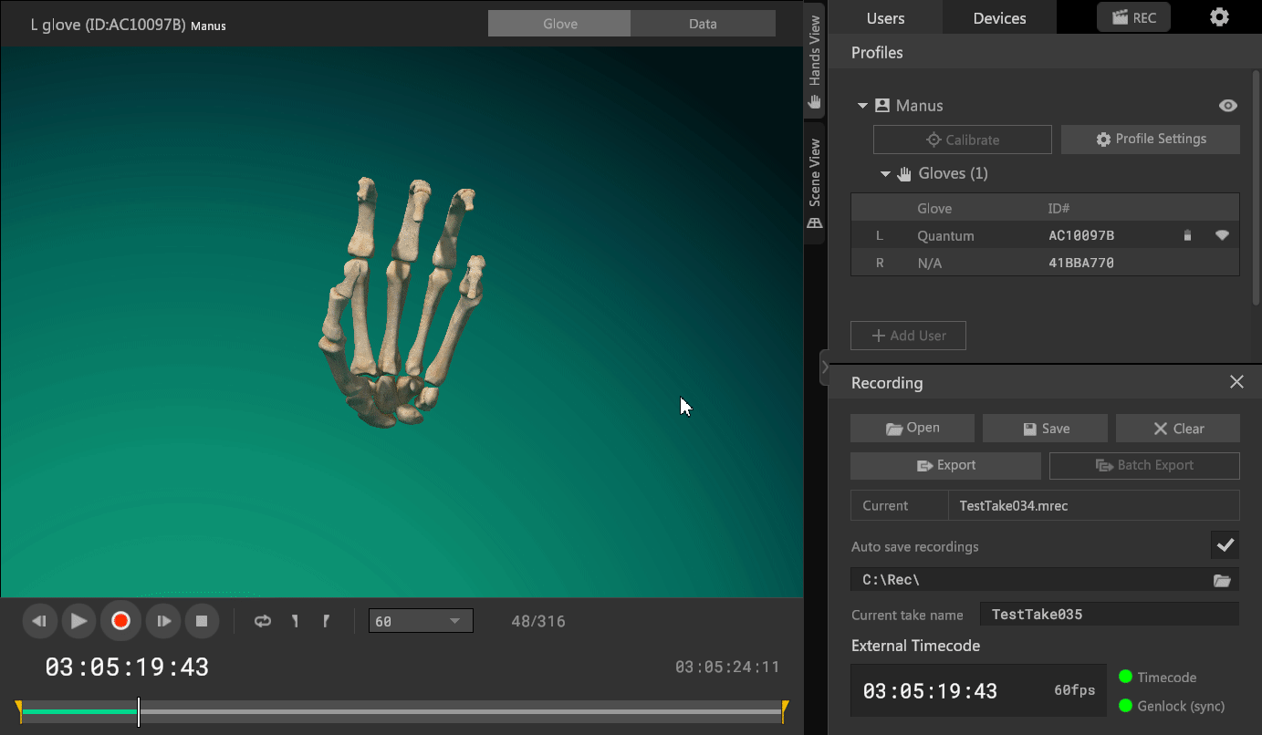Image resolution: width=1262 pixels, height=735 pixels.
Task: Click the Export button
Action: [945, 465]
